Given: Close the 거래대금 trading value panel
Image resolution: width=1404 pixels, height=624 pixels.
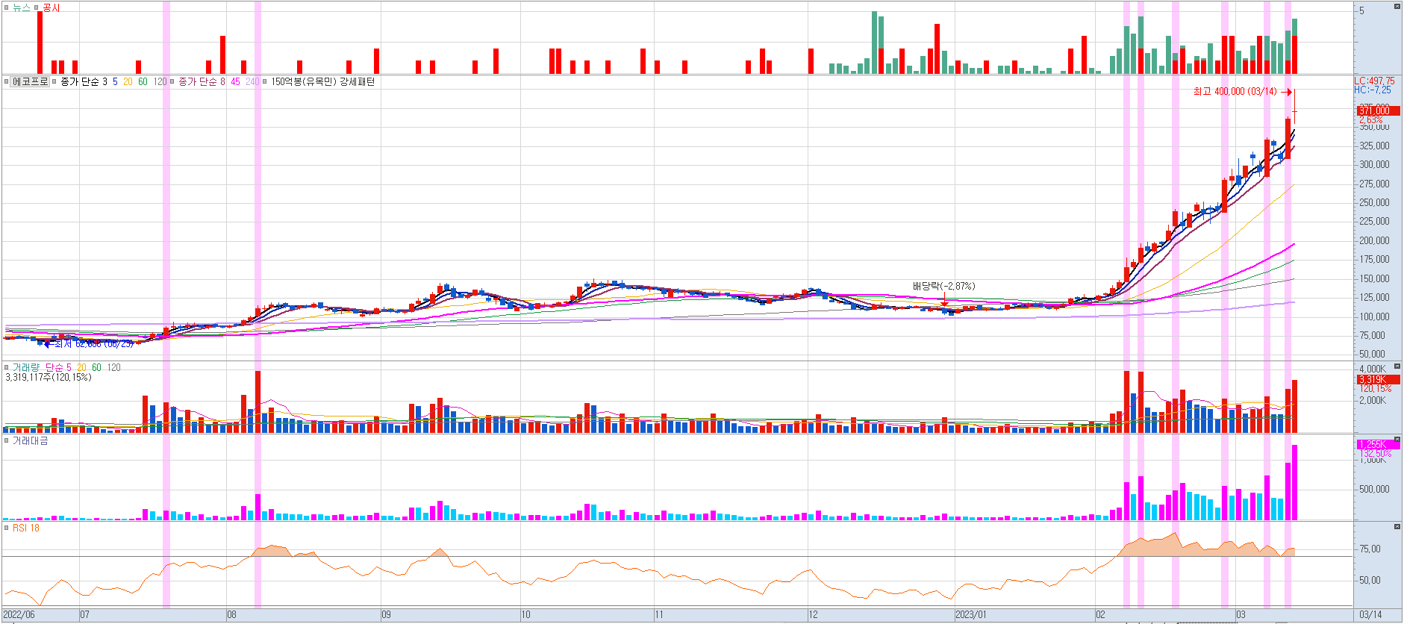Looking at the screenshot, I should click(x=1397, y=440).
